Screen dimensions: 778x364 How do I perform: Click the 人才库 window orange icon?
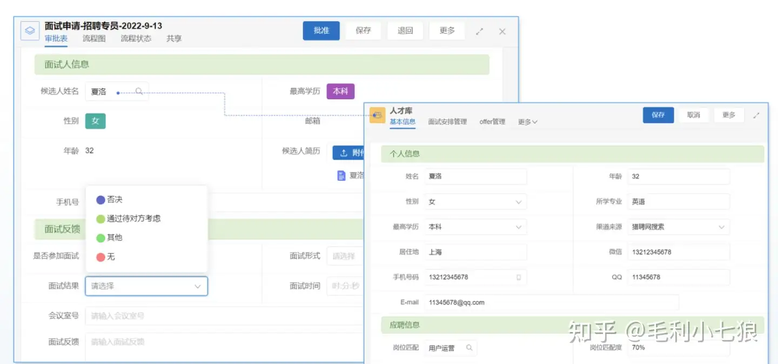click(x=377, y=115)
